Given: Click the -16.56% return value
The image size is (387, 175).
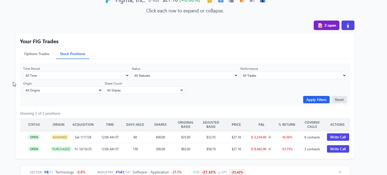Looking at the screenshot, I should click(x=287, y=137).
